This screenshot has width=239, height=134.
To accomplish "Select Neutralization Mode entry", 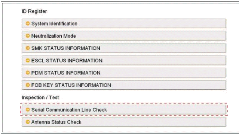I will coord(124,36).
